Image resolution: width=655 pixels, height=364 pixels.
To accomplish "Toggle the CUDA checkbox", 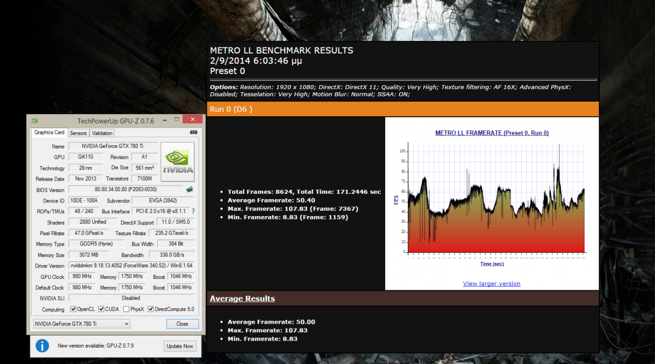I will coord(101,309).
